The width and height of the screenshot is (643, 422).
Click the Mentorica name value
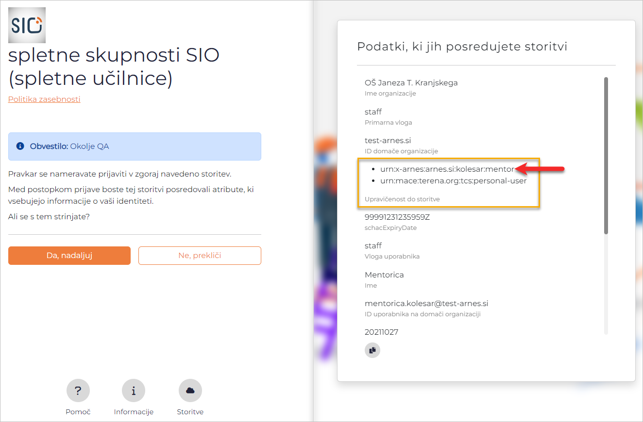[384, 275]
